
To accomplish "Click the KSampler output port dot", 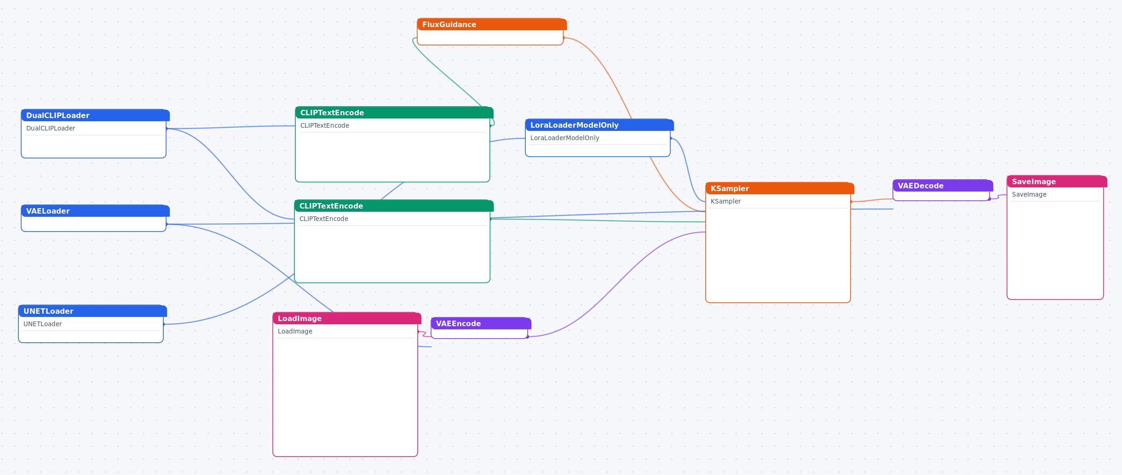I will 851,202.
